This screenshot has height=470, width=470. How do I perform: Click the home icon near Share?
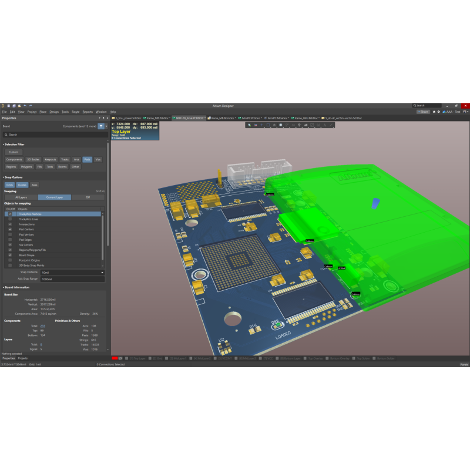434,112
